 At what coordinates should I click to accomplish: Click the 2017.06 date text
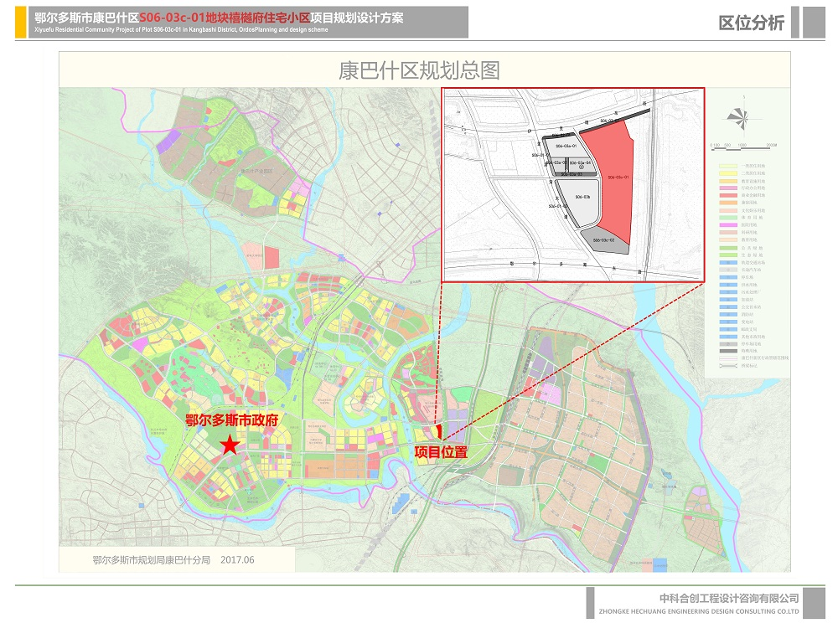(237, 559)
